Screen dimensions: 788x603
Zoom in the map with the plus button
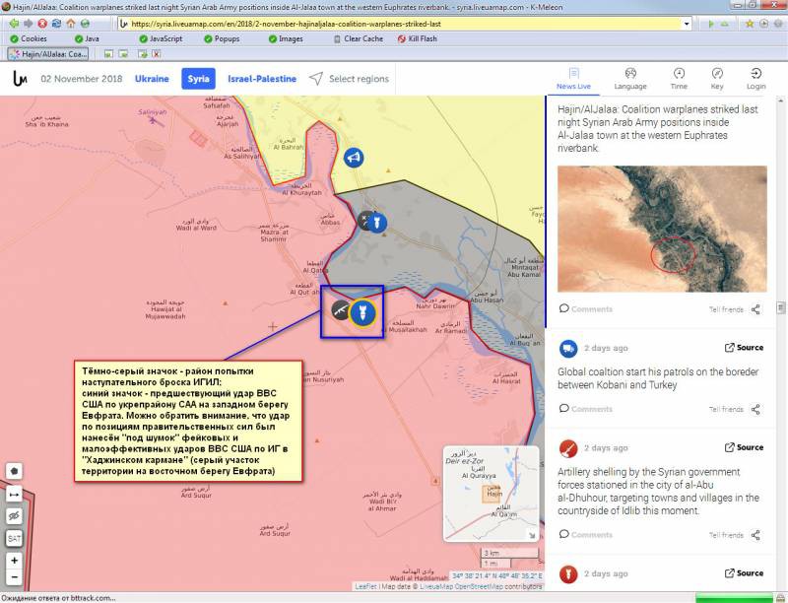click(x=15, y=561)
